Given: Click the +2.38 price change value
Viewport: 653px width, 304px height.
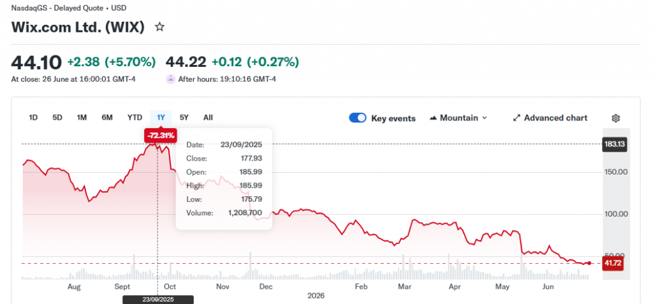Looking at the screenshot, I should pyautogui.click(x=84, y=62).
